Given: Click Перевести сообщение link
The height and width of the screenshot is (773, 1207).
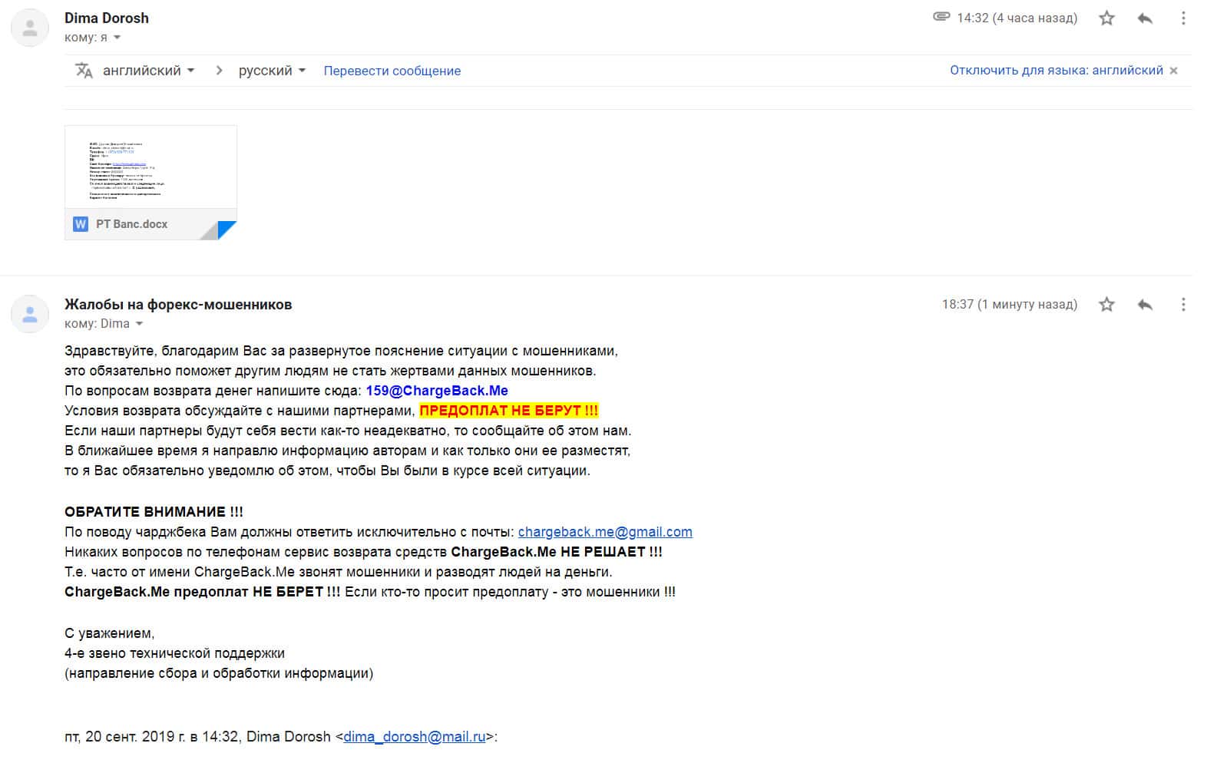Looking at the screenshot, I should [392, 71].
